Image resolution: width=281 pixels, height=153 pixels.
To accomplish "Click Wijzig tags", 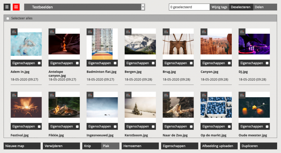I will 220,7.
